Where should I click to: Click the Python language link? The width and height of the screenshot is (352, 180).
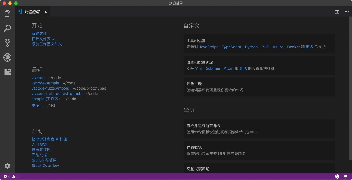pyautogui.click(x=251, y=47)
